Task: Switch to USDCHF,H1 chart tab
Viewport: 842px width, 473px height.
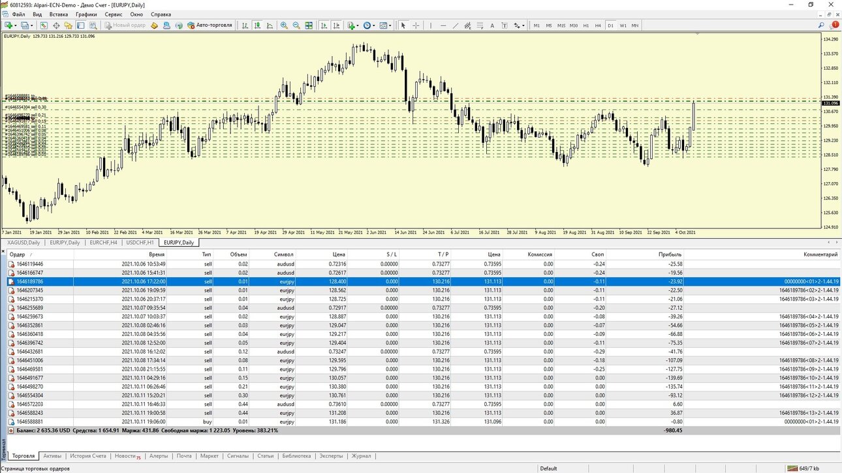Action: click(140, 243)
